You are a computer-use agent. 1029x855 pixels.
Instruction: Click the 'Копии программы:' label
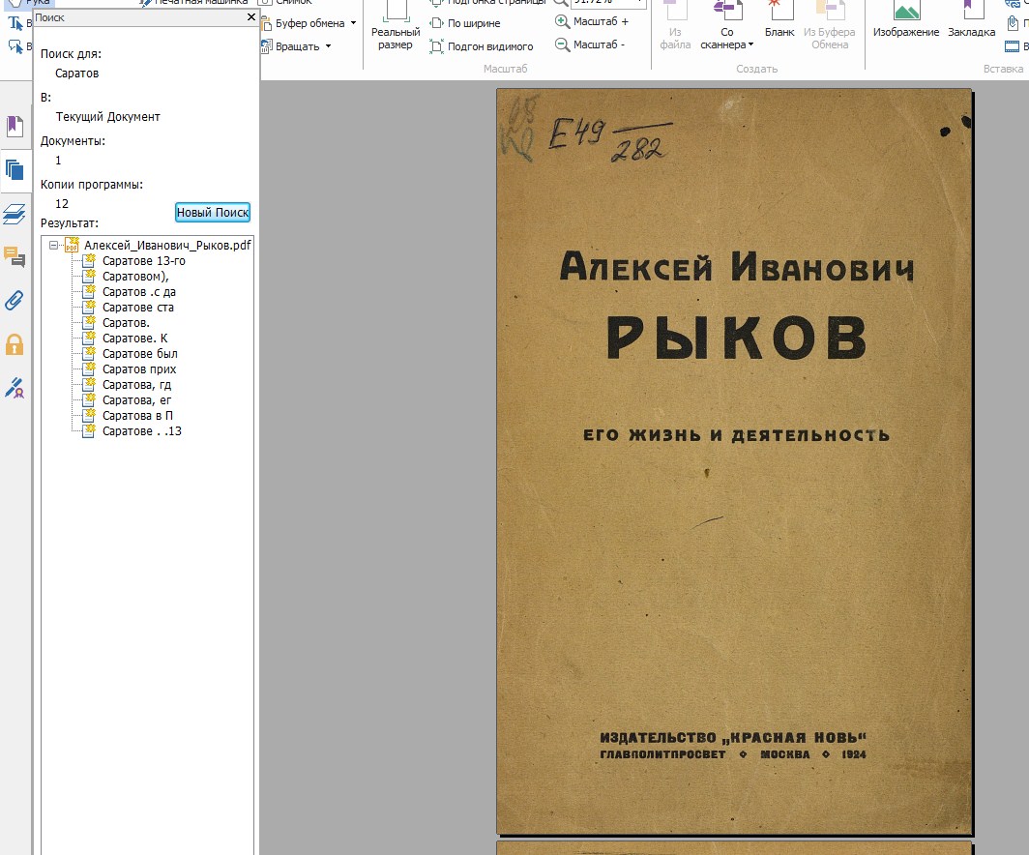click(x=92, y=185)
